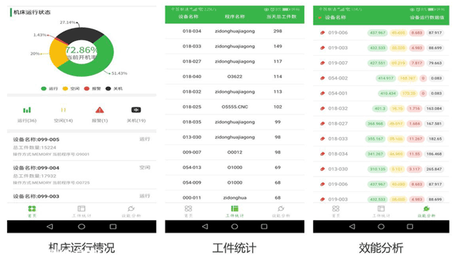The width and height of the screenshot is (456, 262).
Task: Tap 设备名称 column header in 工件统计 screen
Action: (x=188, y=17)
